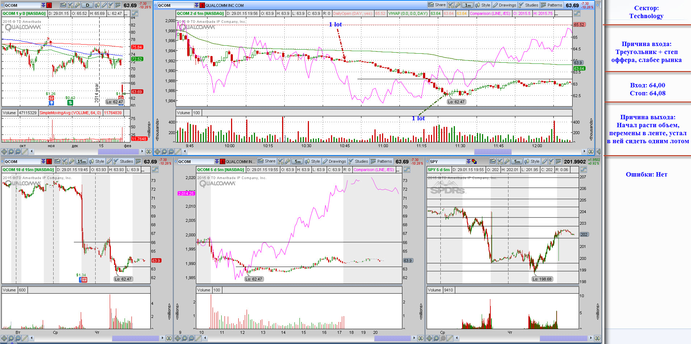Click Comparison (LINE, /ES) label on 5m chart
691x344 pixels.
click(x=374, y=170)
